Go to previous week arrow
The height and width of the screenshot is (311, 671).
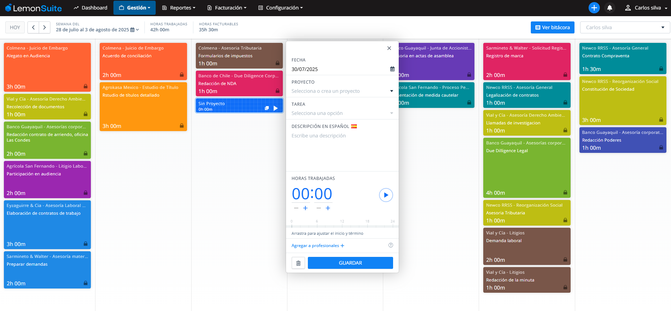pyautogui.click(x=33, y=27)
